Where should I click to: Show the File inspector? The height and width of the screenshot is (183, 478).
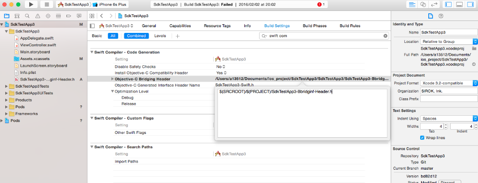click(431, 16)
